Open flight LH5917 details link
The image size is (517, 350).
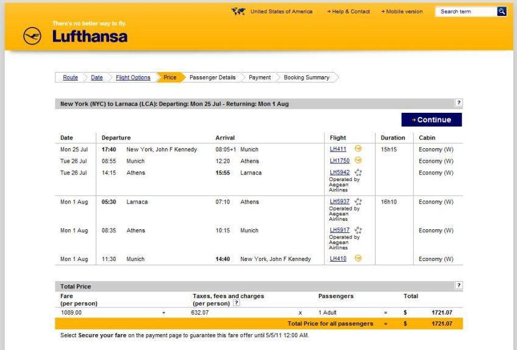coord(340,230)
